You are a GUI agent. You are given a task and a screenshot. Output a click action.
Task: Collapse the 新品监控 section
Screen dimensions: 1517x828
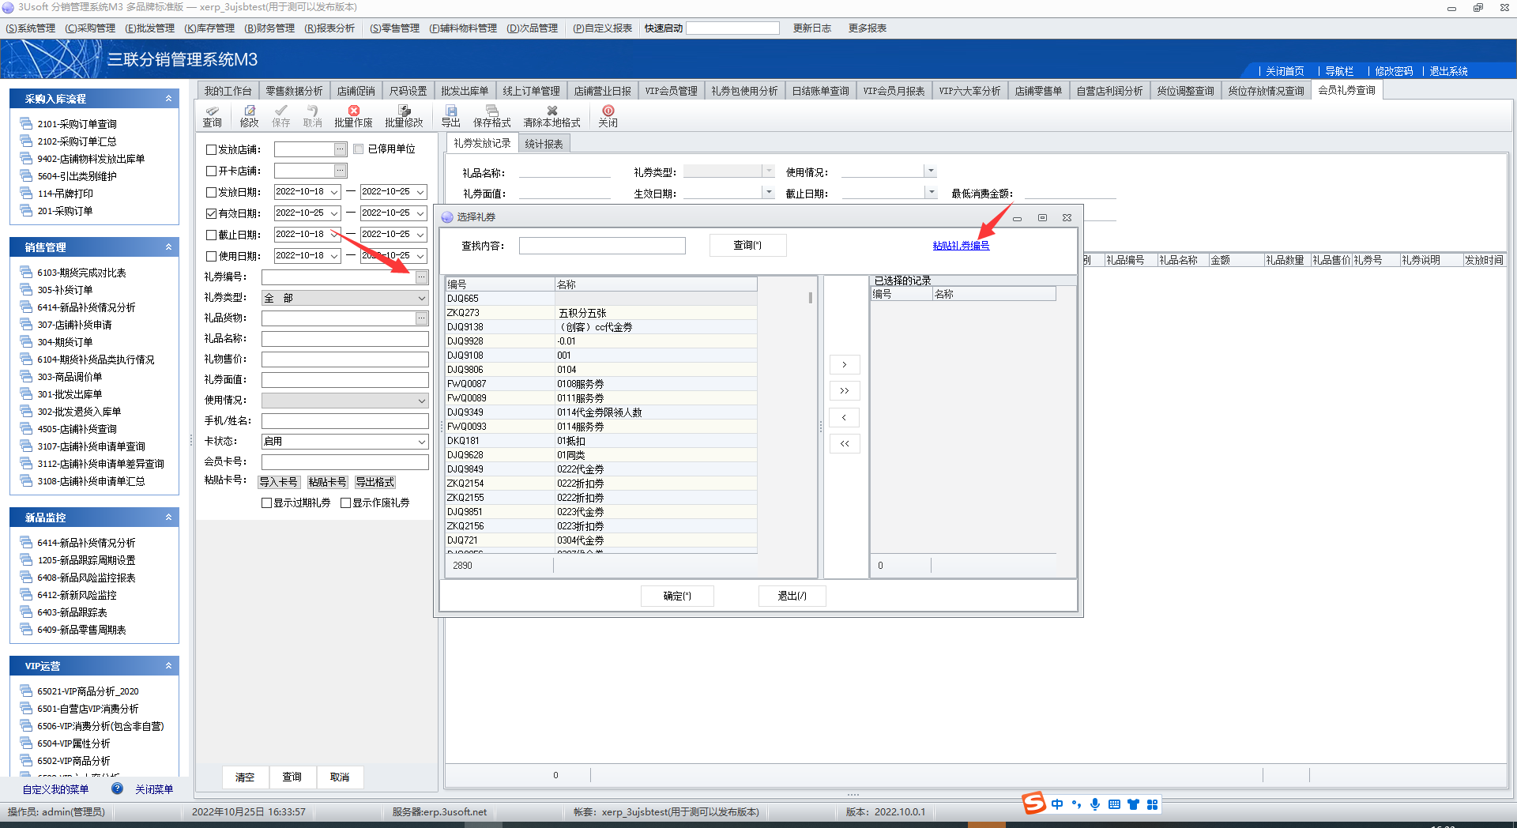[x=168, y=517]
